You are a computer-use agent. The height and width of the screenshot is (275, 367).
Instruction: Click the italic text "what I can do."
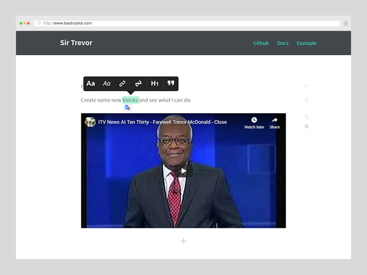(x=175, y=100)
